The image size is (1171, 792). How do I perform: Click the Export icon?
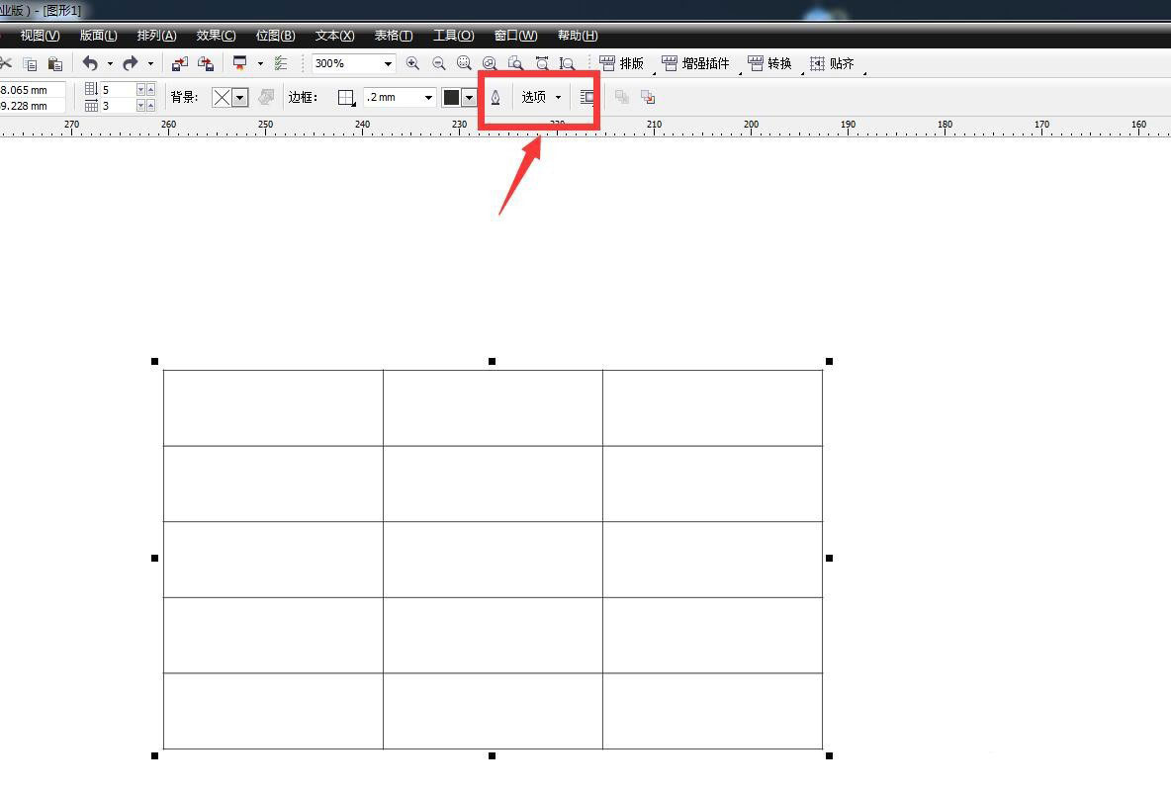point(206,63)
